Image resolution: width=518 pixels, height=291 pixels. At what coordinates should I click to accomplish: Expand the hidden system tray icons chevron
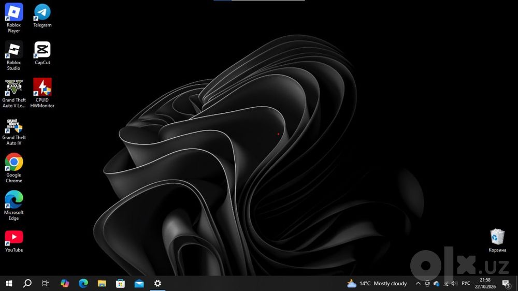[418, 283]
